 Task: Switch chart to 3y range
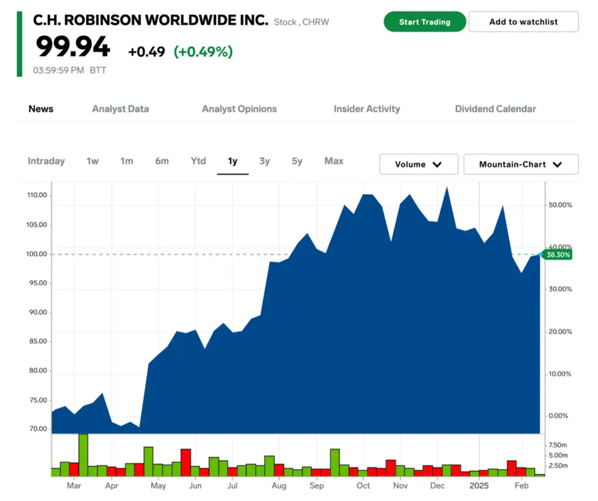pyautogui.click(x=265, y=161)
